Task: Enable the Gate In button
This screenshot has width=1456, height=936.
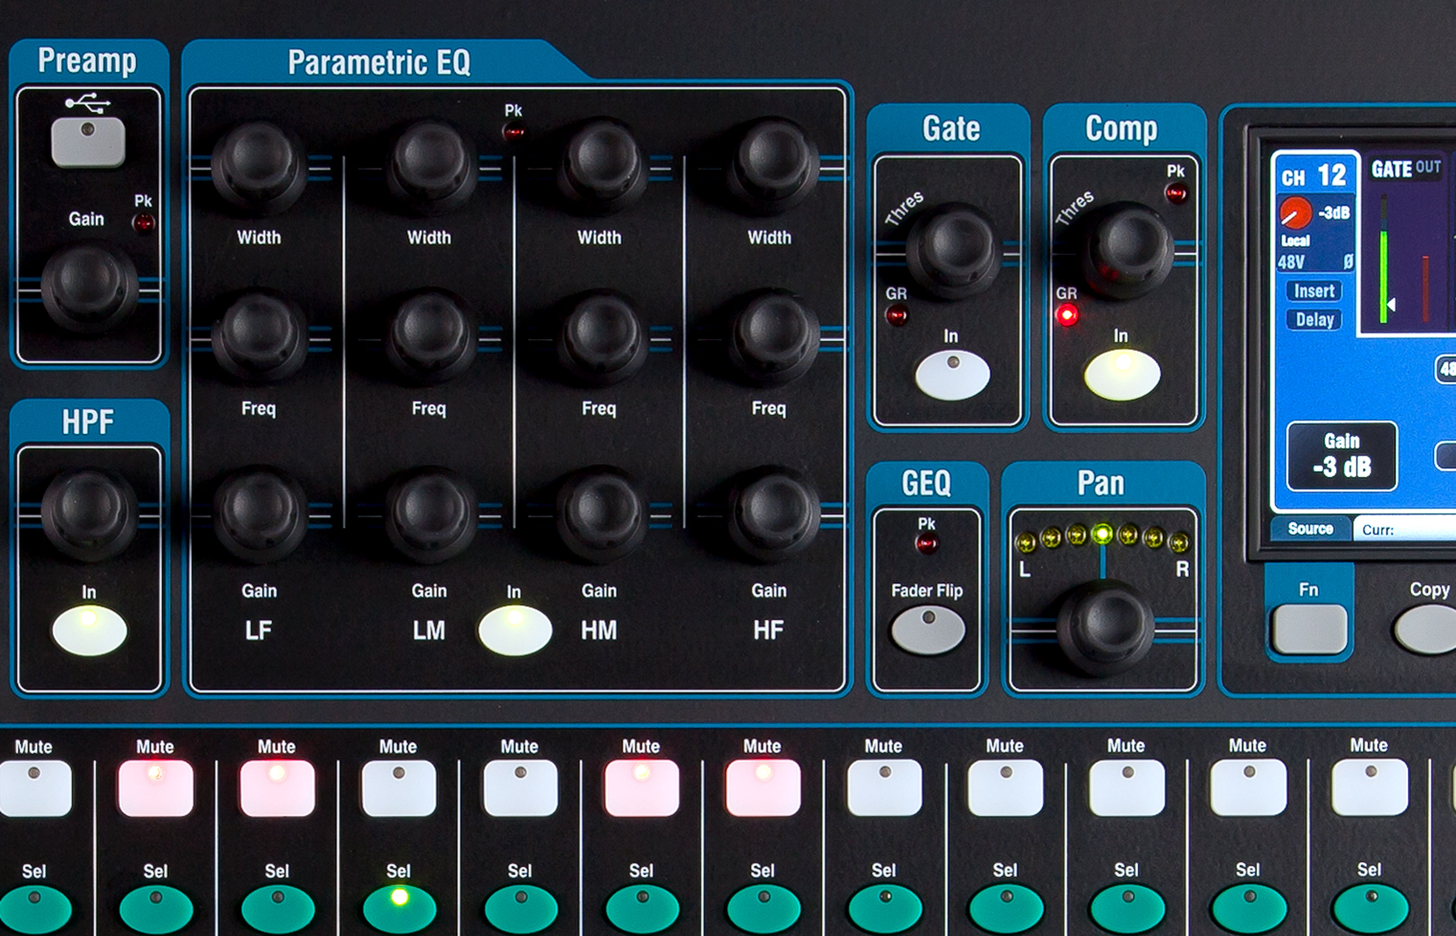Action: [952, 375]
